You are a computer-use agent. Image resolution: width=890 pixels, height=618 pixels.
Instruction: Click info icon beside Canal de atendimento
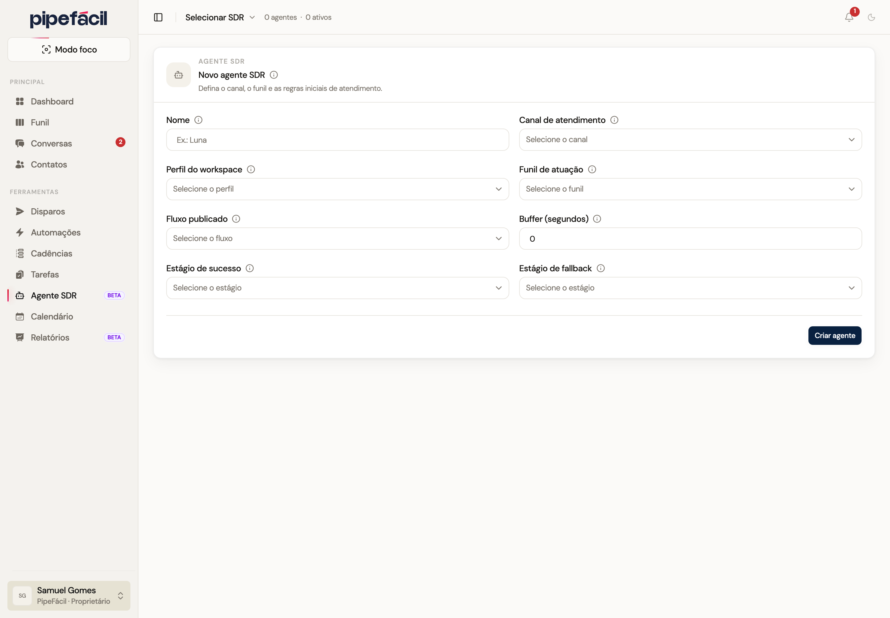tap(614, 120)
